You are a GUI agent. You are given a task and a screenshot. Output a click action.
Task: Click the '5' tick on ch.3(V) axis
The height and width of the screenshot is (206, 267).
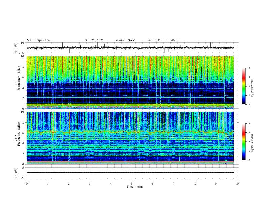click(x=23, y=168)
